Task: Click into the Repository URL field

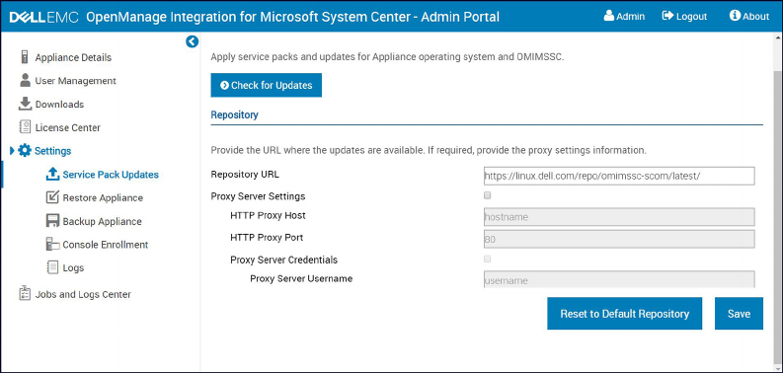Action: (x=619, y=176)
